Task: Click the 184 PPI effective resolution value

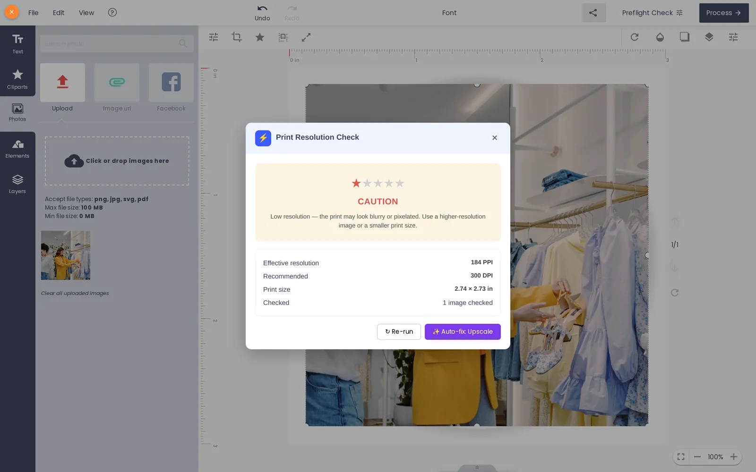Action: [x=481, y=262]
